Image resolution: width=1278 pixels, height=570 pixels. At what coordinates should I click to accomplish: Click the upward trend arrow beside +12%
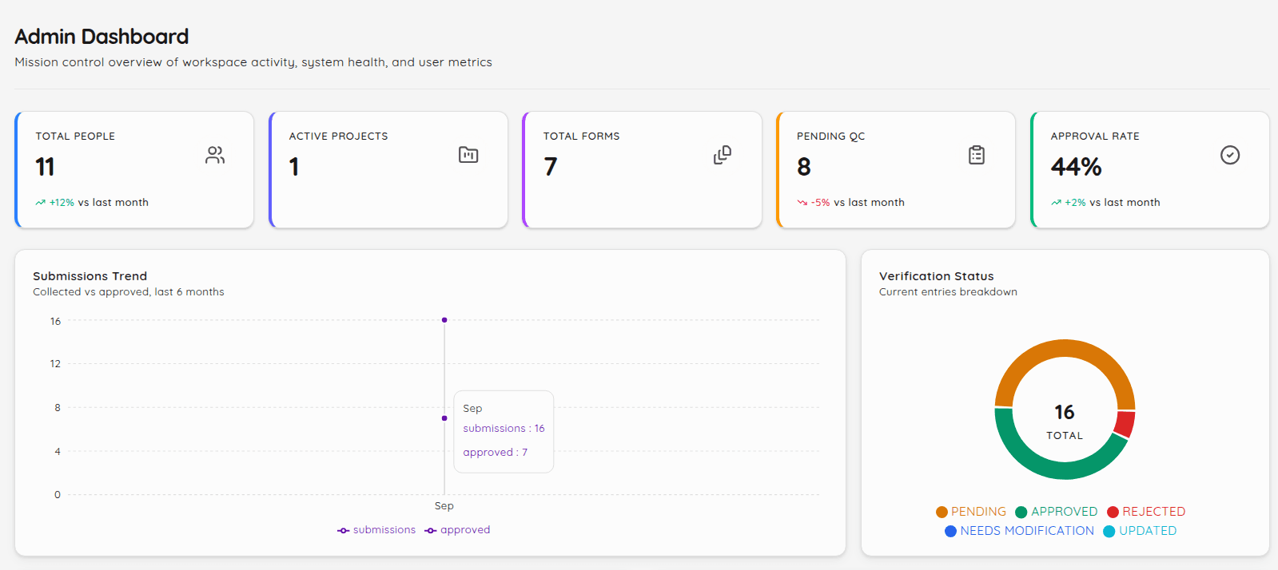tap(40, 203)
